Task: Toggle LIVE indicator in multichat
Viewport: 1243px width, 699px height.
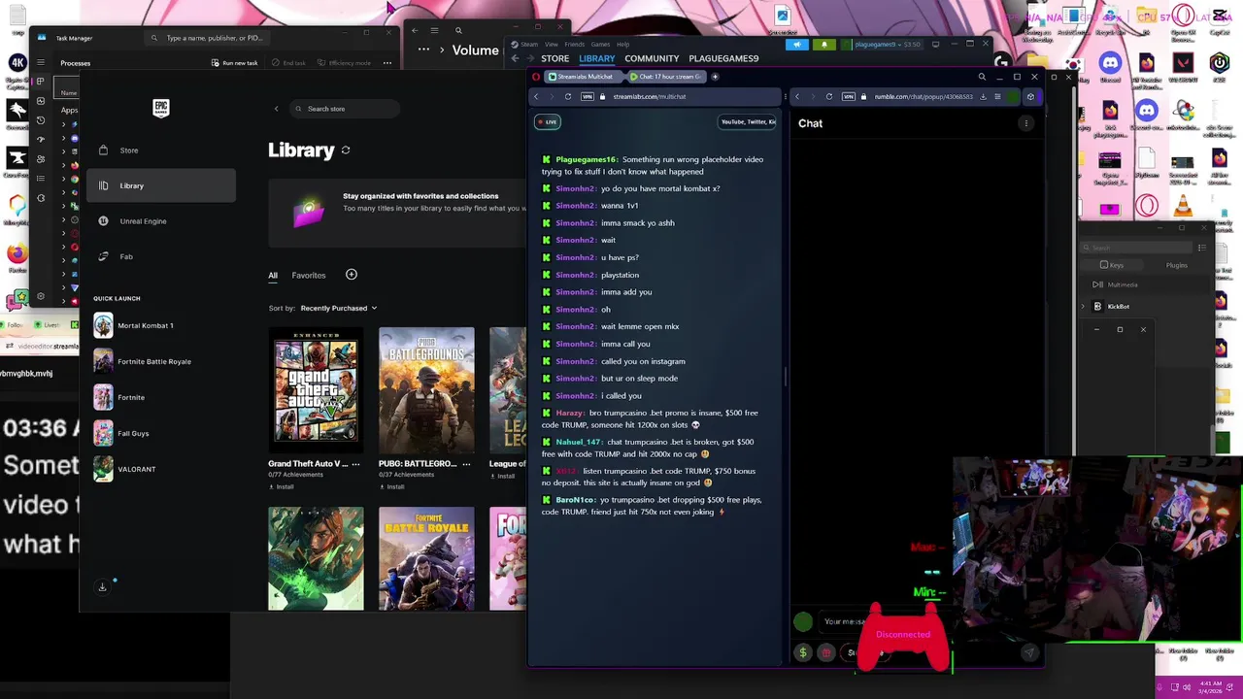Action: 549,122
